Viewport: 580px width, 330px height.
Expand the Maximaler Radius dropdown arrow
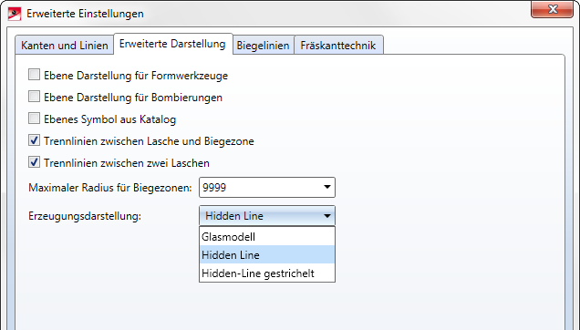pyautogui.click(x=327, y=187)
